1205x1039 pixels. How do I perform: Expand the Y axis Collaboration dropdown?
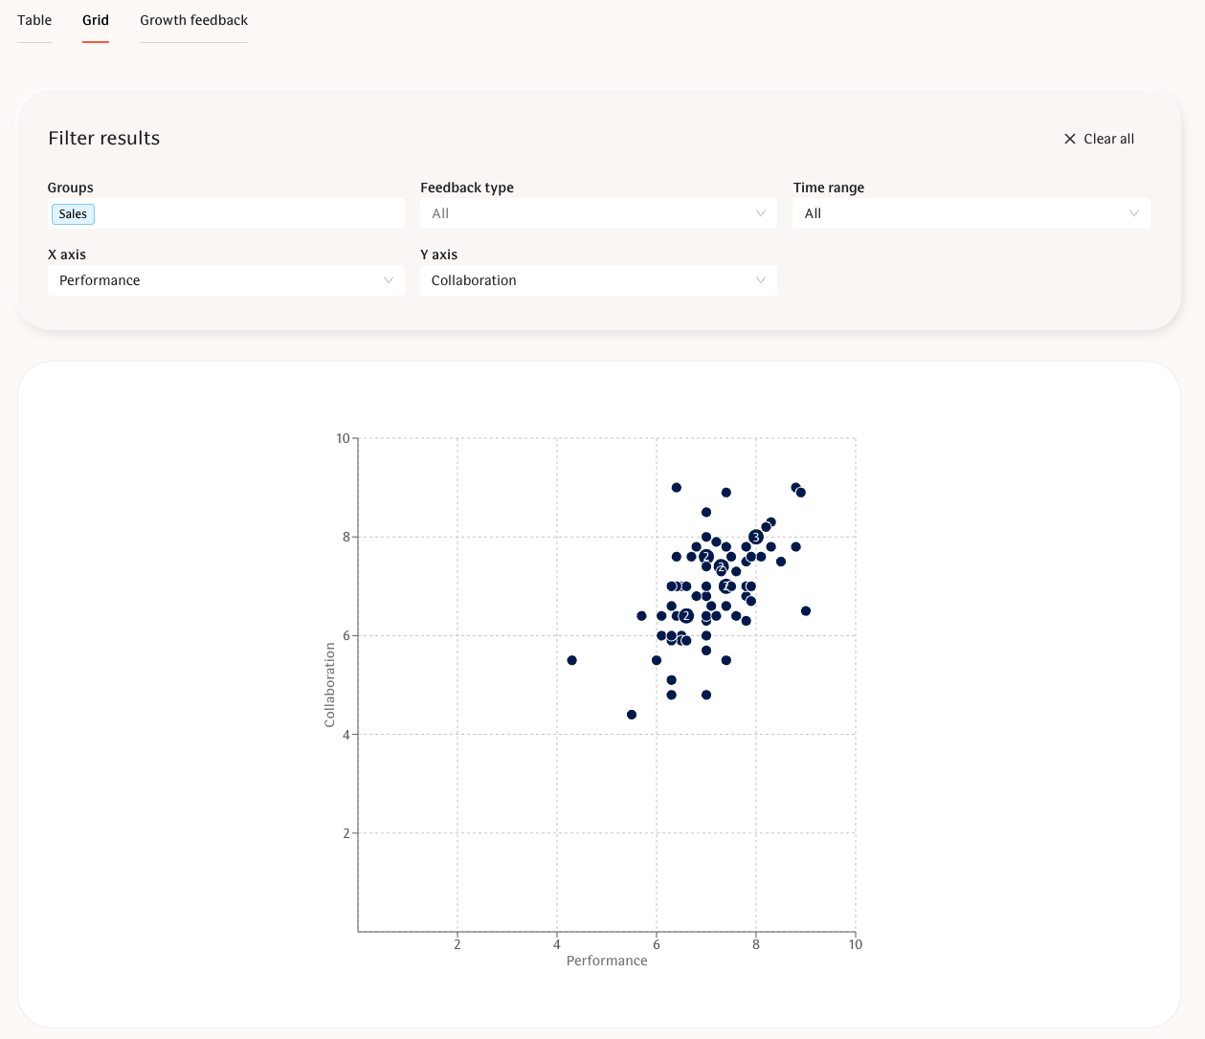[598, 280]
